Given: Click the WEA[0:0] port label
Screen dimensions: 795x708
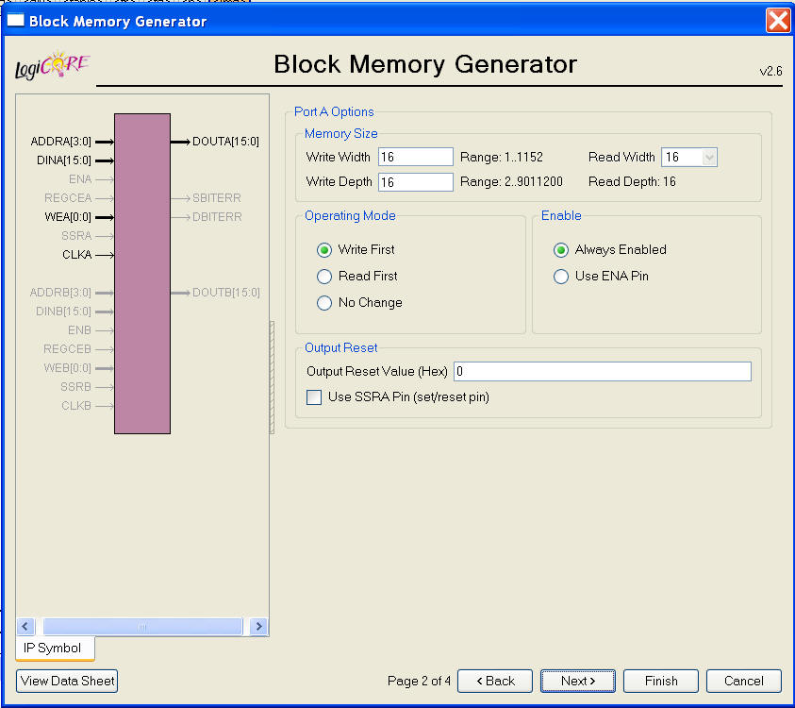Looking at the screenshot, I should [x=68, y=217].
